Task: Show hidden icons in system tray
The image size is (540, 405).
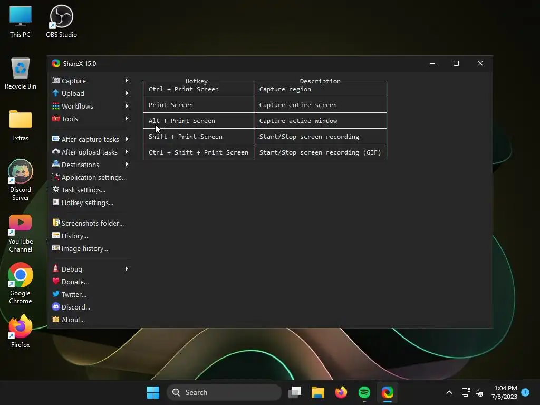Action: [x=449, y=392]
